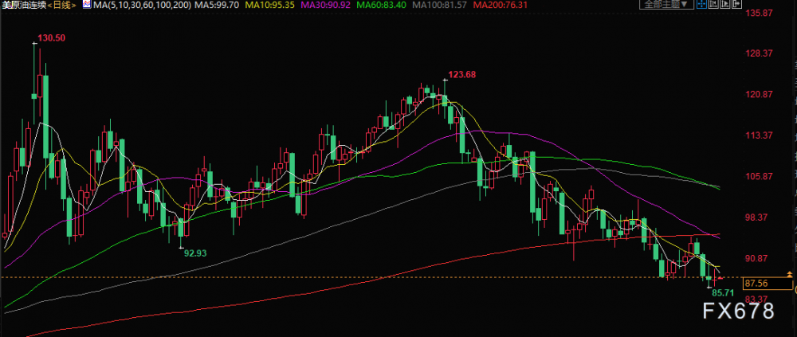The height and width of the screenshot is (337, 797).
Task: Open the MA(5,10,30,60,100,200) indicator settings
Action: click(x=143, y=5)
